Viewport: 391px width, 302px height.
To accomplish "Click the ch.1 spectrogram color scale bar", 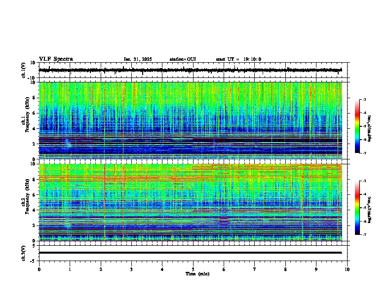I will [x=357, y=126].
